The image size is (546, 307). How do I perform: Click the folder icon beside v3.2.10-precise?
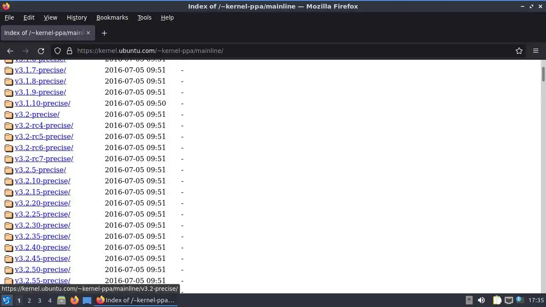point(9,181)
